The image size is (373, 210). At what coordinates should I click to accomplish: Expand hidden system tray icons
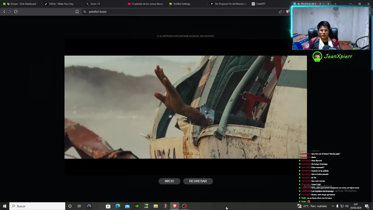(332, 206)
